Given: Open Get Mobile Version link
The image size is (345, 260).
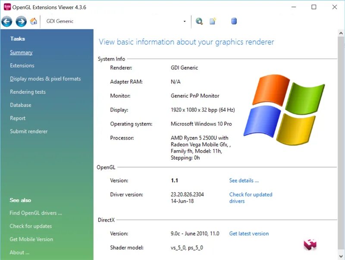Looking at the screenshot, I should tap(31, 239).
